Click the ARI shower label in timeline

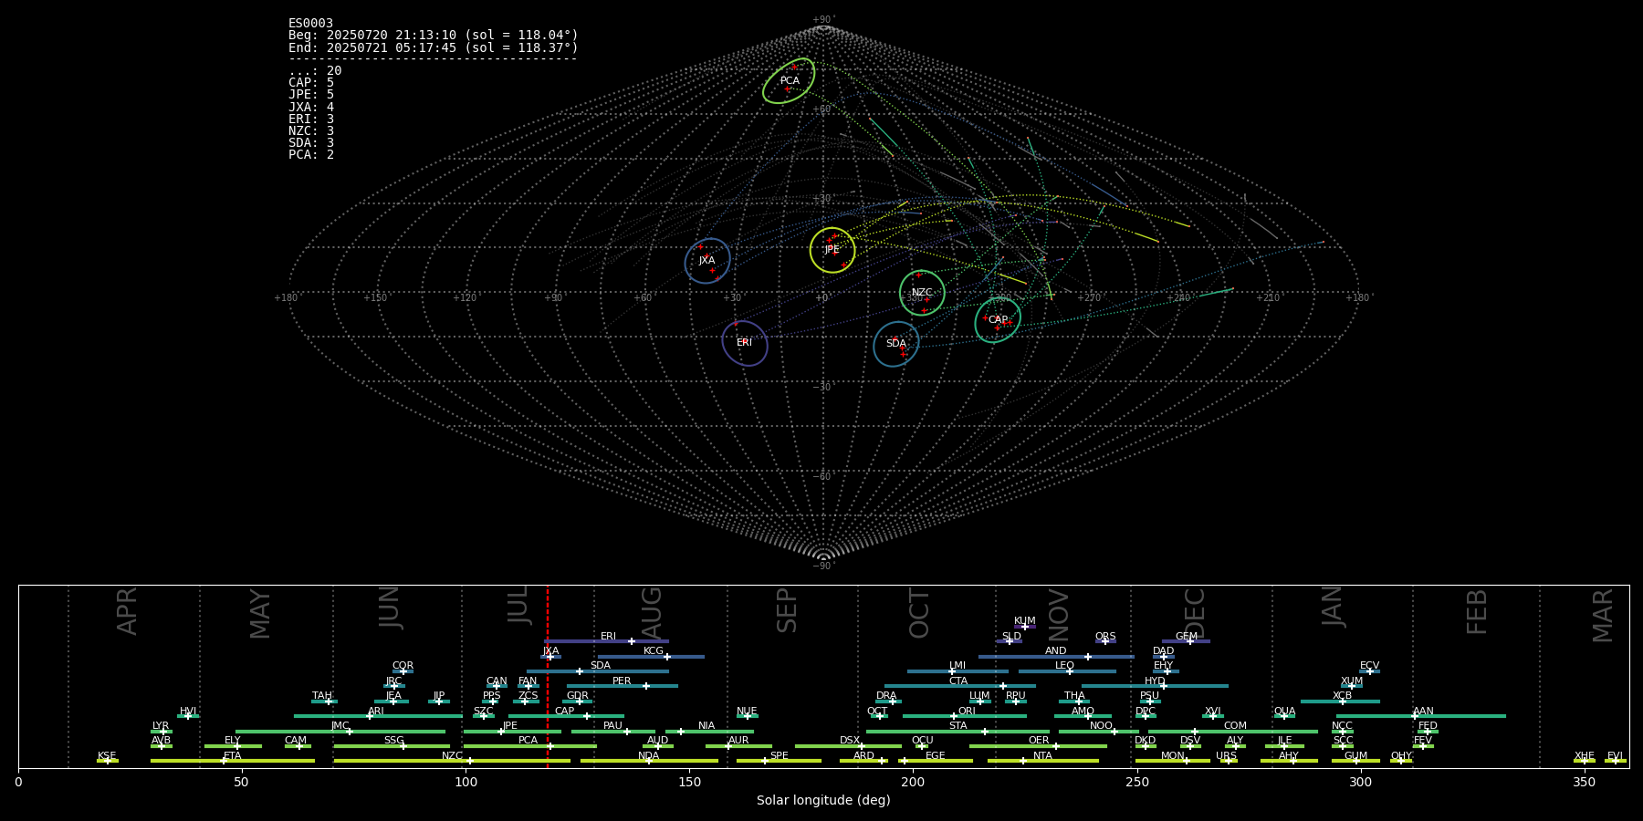coord(376,712)
